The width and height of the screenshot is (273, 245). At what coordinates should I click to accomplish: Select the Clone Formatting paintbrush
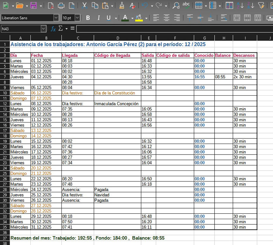(122, 5)
